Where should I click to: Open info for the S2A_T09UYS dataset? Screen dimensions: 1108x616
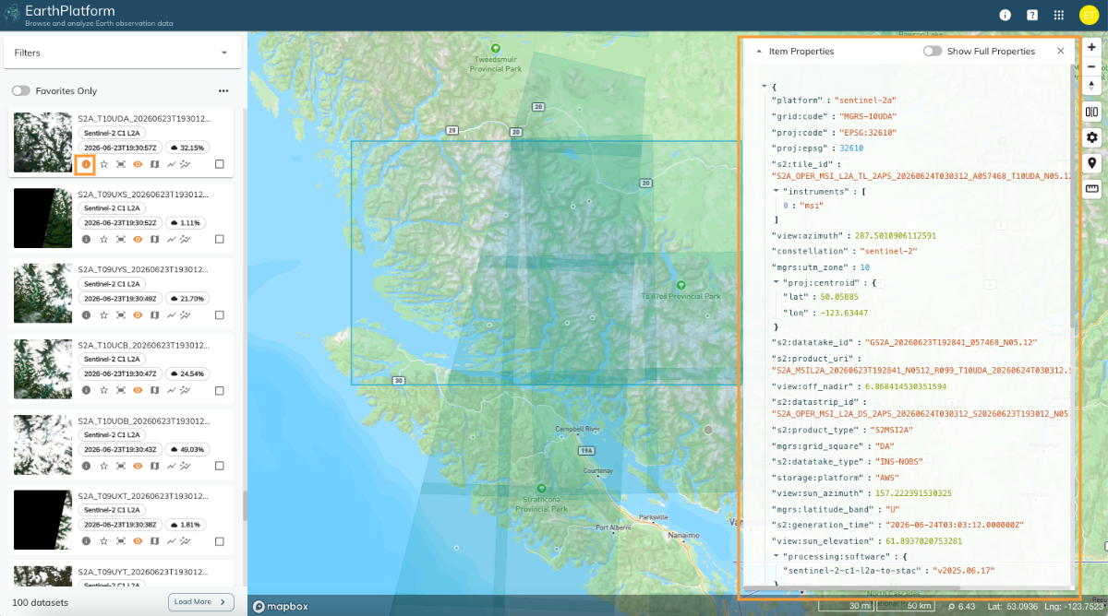86,314
